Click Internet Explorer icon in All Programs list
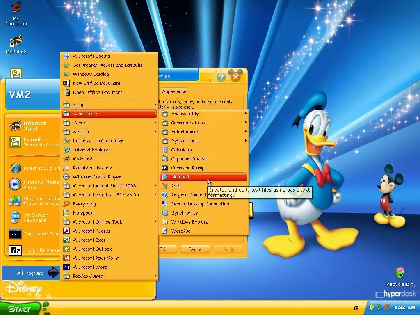Screen dimensions: 420x315 [66, 150]
